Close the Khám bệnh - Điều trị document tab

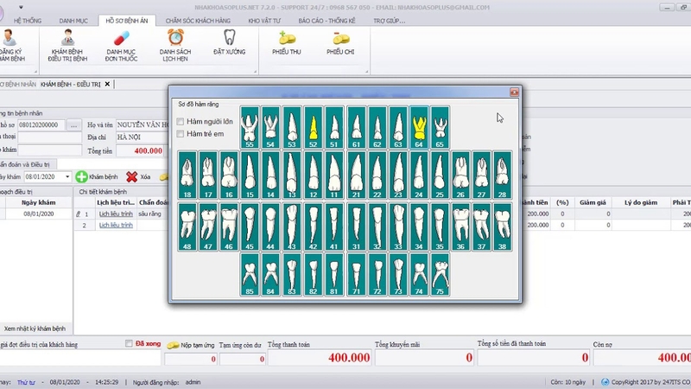[x=107, y=84]
